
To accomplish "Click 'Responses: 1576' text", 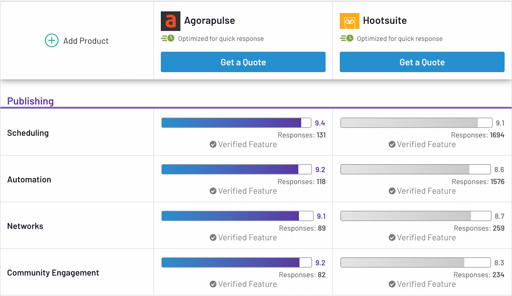I will click(x=478, y=182).
